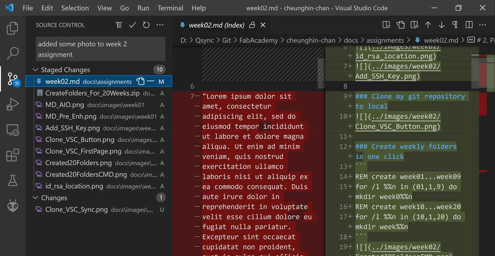This screenshot has width=495, height=256.
Task: Open Run and Debug view
Action: tap(13, 104)
